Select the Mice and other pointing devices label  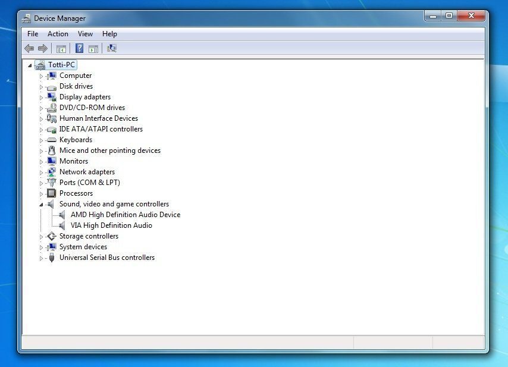pyautogui.click(x=110, y=150)
